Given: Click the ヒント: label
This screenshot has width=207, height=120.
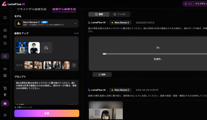Looking at the screenshot, I should point(20,65).
